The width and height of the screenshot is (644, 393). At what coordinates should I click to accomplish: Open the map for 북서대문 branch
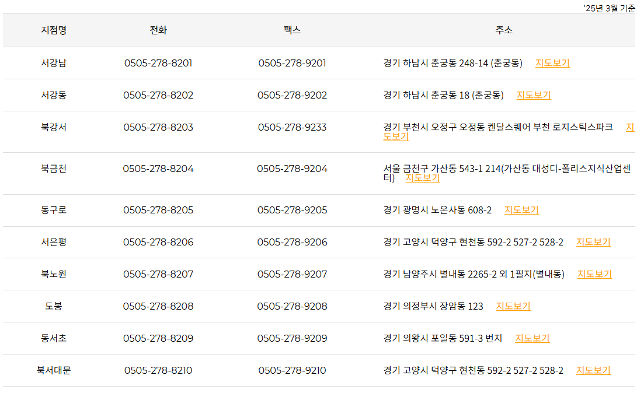(x=594, y=370)
